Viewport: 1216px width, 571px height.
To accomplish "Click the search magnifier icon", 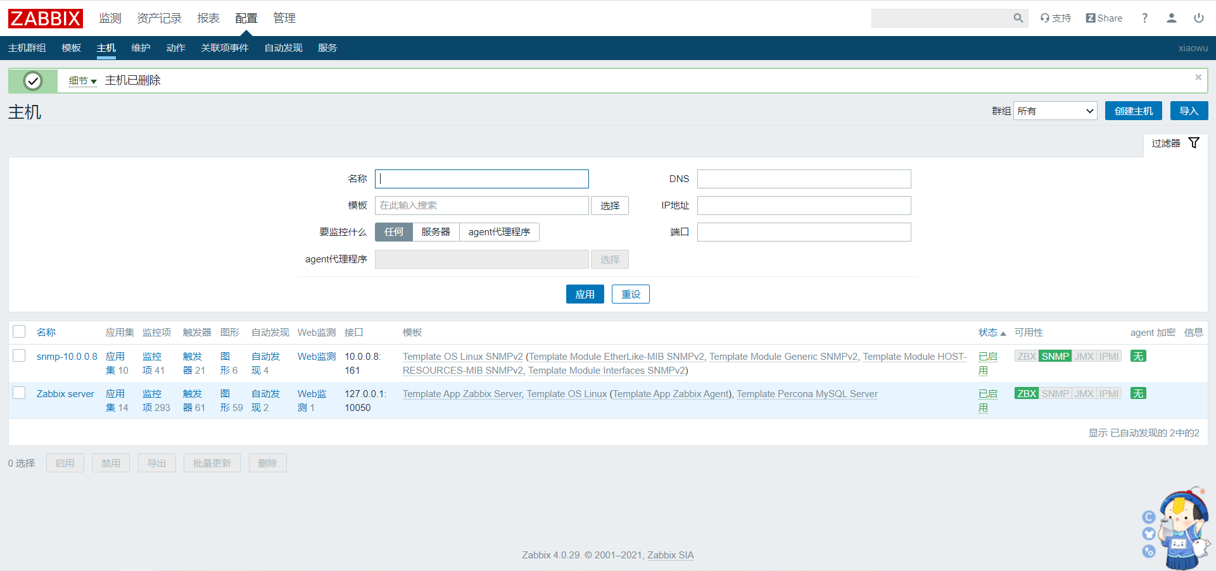I will pos(1018,18).
